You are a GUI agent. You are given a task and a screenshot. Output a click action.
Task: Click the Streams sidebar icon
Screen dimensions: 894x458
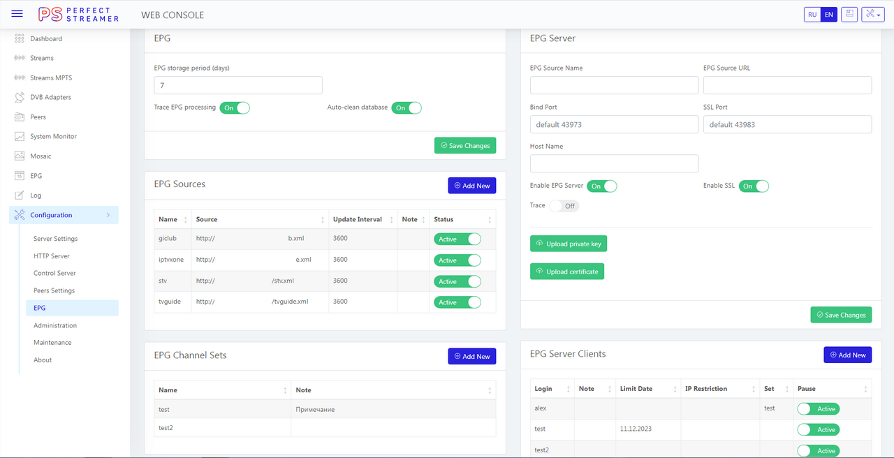click(x=20, y=58)
